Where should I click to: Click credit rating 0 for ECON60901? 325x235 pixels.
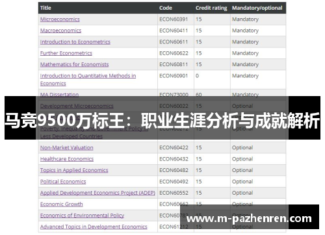[197, 76]
